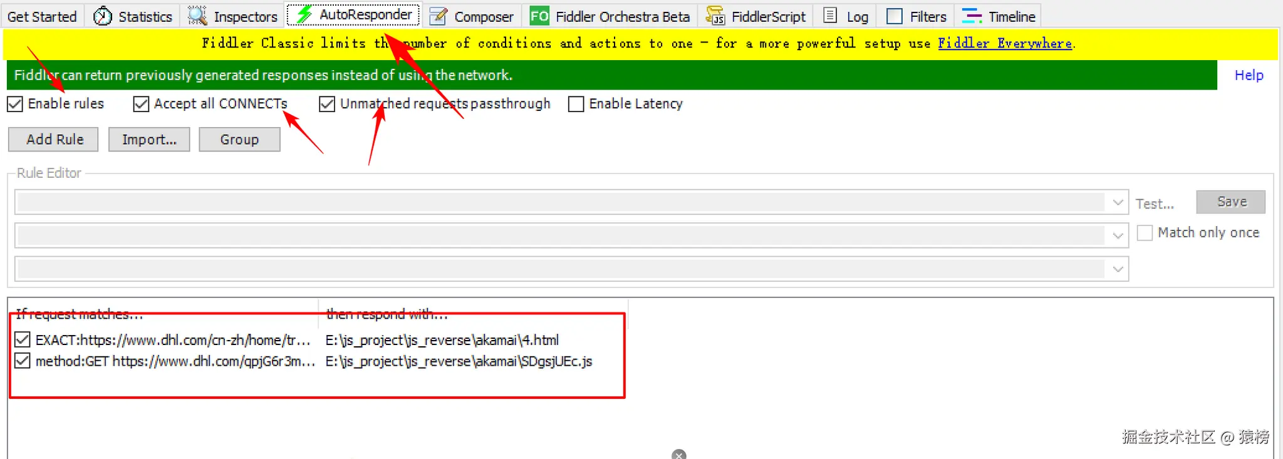Toggle the Filters tab checkbox
The height and width of the screenshot is (459, 1283).
pyautogui.click(x=895, y=16)
